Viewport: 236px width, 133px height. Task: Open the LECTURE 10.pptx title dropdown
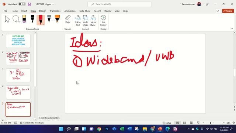tap(53, 4)
